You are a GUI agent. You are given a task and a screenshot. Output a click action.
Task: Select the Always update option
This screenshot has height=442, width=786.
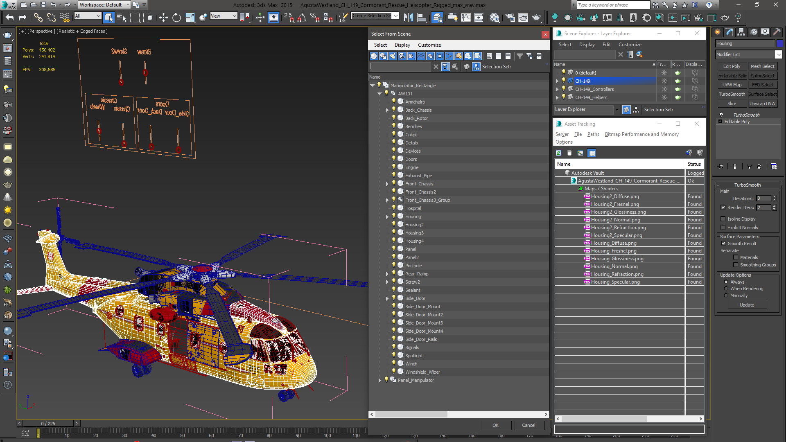pyautogui.click(x=726, y=282)
